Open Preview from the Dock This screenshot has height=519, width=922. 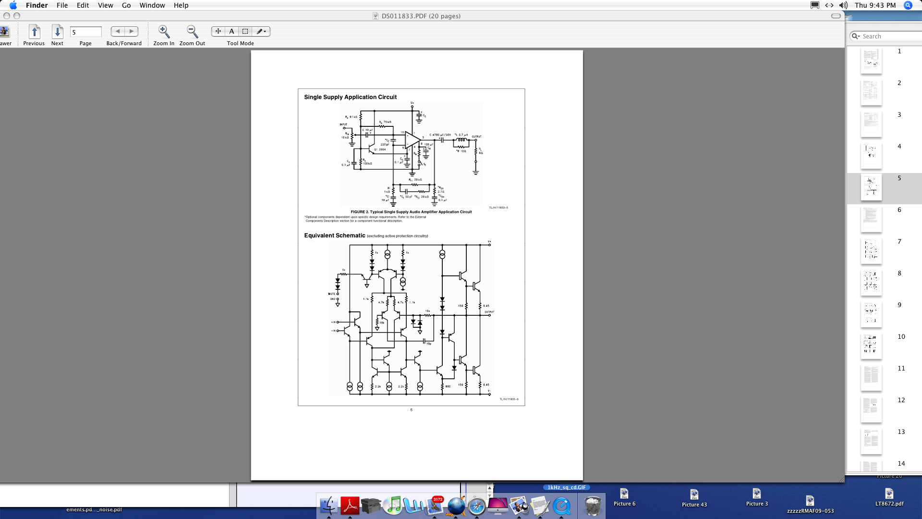[519, 506]
